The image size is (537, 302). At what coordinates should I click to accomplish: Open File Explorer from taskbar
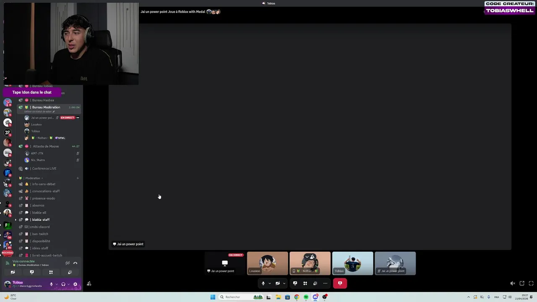278,297
